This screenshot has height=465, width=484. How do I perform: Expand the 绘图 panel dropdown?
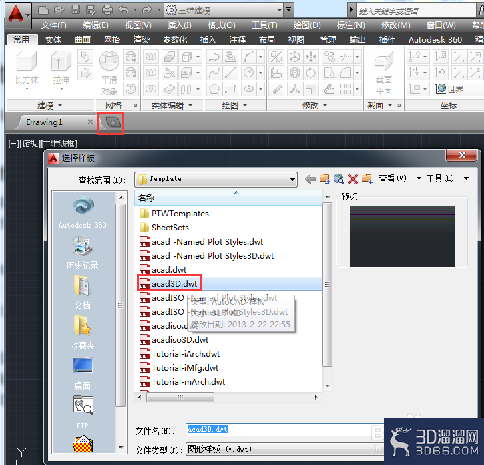[x=235, y=106]
